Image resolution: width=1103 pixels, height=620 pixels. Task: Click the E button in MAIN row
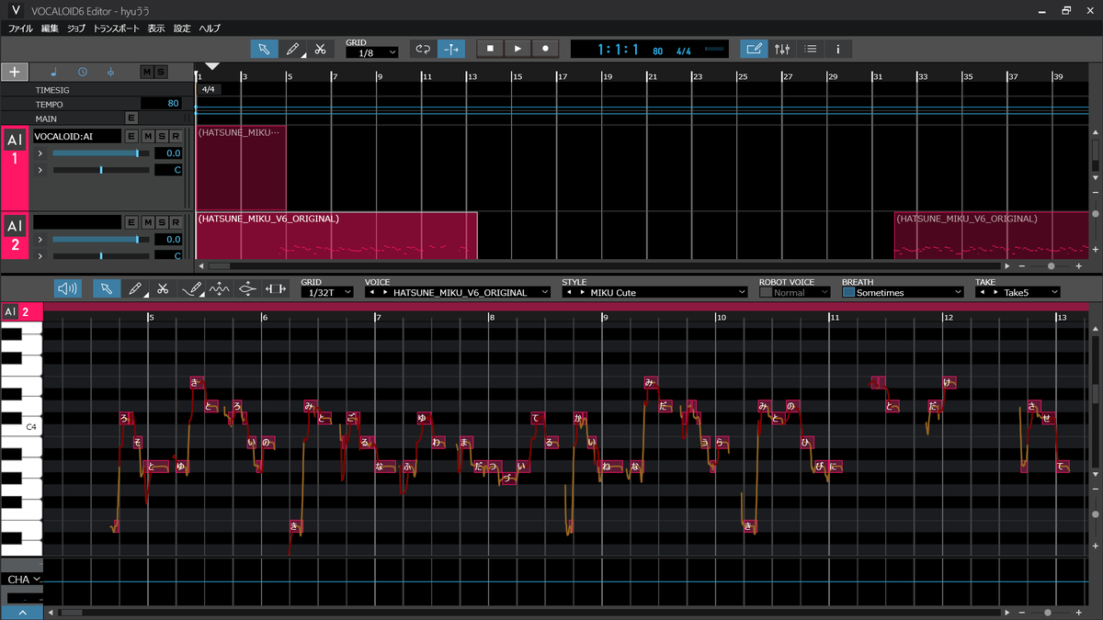[x=131, y=118]
